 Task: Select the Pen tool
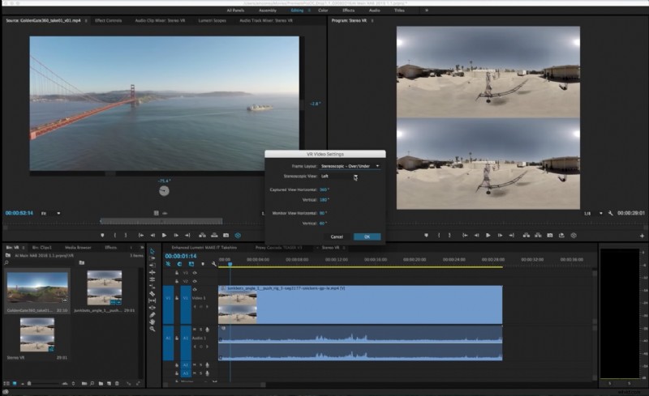(x=153, y=315)
